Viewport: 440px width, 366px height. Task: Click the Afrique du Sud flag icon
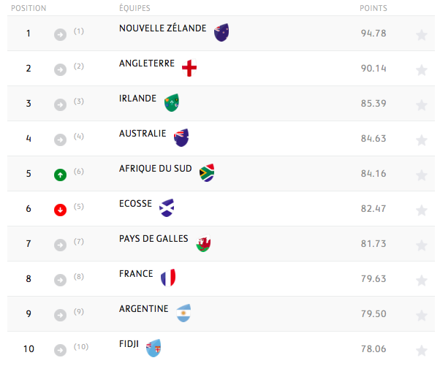[x=207, y=172]
